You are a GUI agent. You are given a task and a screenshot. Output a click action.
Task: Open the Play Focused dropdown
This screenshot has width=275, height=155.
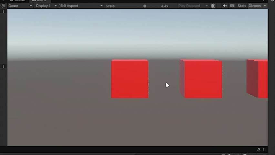193,6
